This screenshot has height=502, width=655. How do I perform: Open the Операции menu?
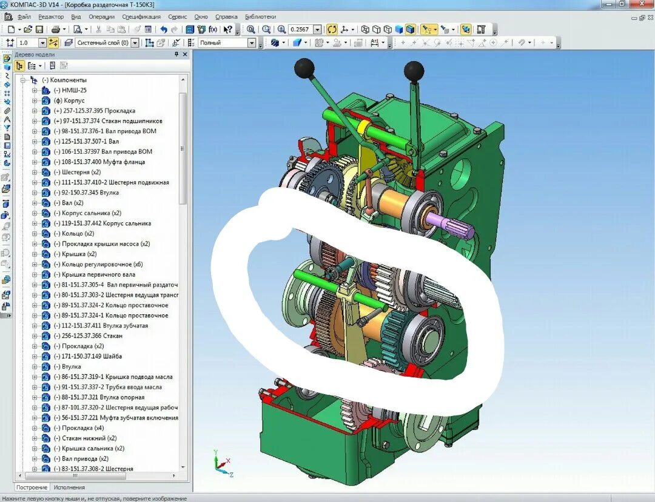[x=101, y=17]
